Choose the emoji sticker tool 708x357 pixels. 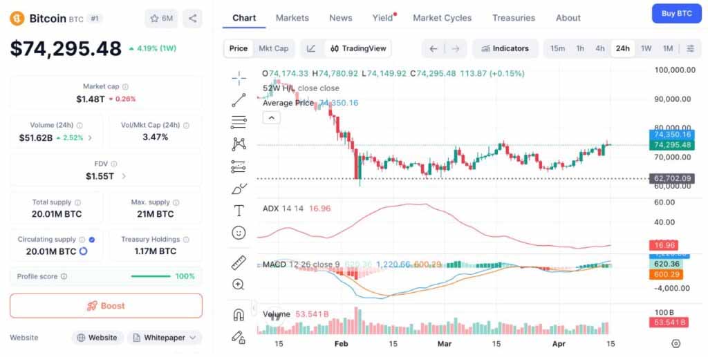pyautogui.click(x=239, y=233)
